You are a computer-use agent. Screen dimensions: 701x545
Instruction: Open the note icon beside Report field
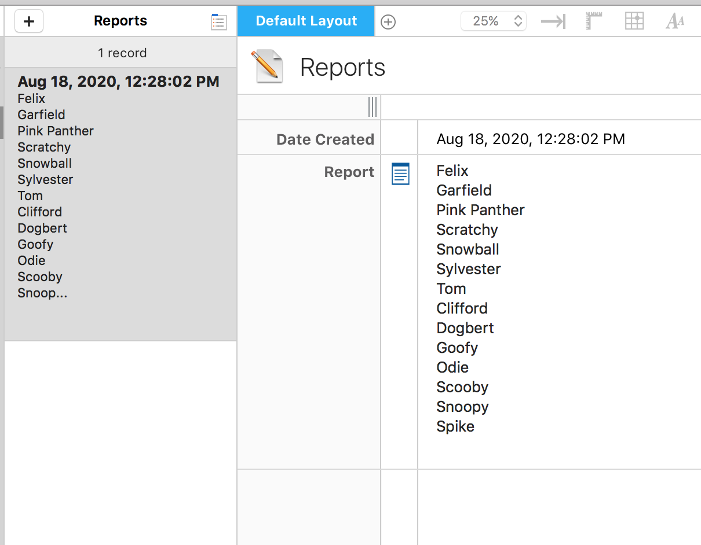(x=400, y=174)
